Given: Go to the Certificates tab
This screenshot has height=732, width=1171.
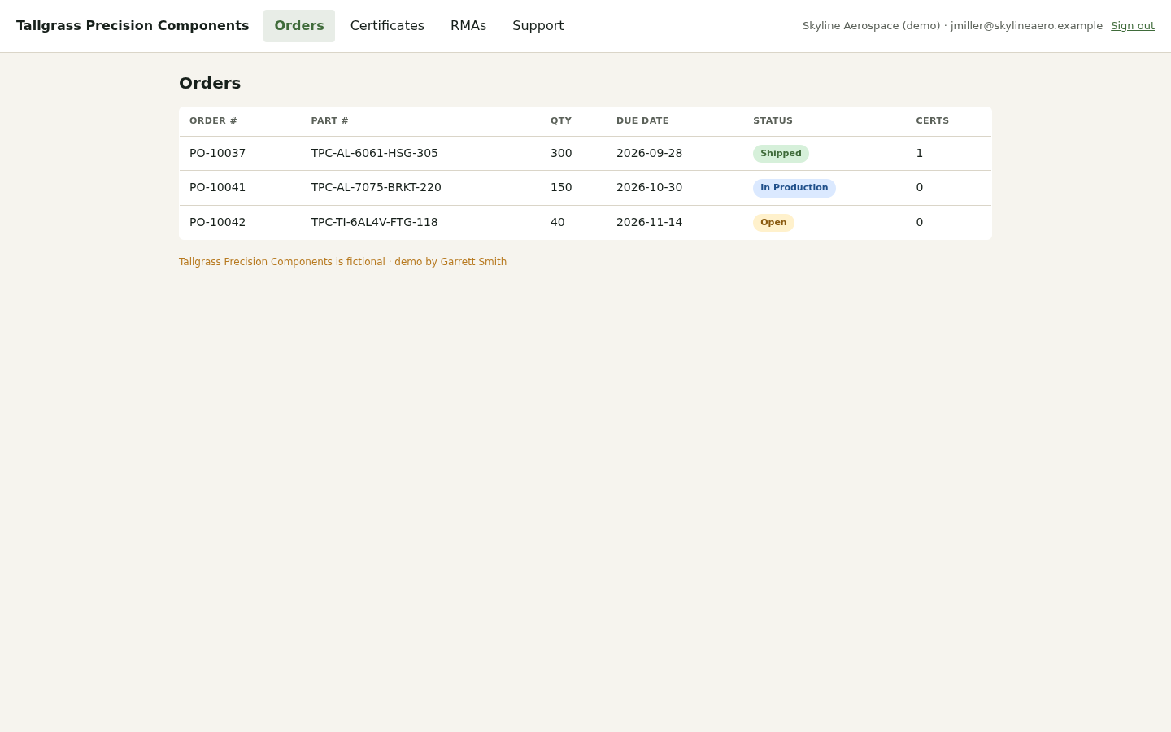Looking at the screenshot, I should tap(387, 26).
